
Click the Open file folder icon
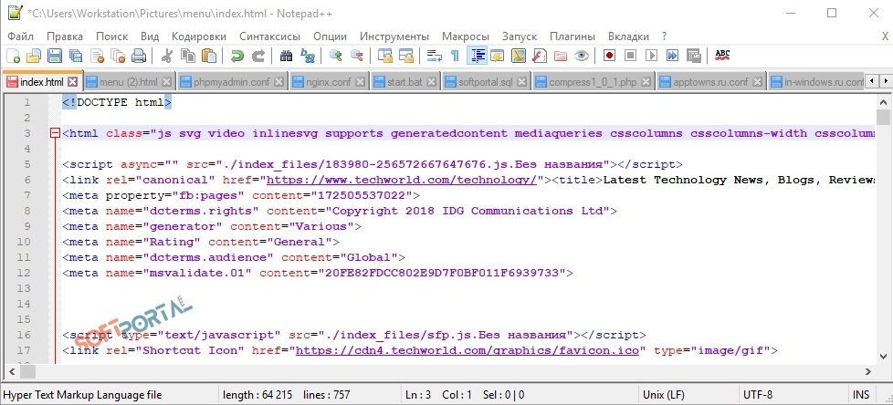(34, 56)
